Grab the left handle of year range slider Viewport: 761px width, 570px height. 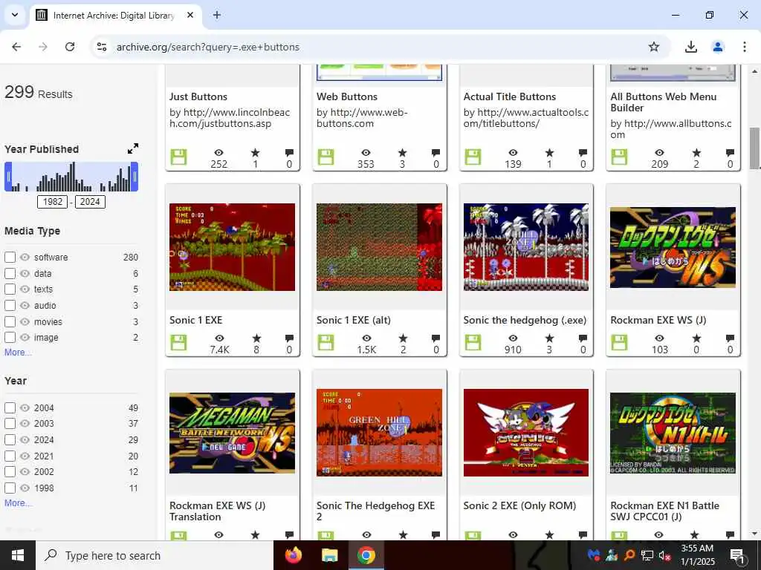click(8, 177)
